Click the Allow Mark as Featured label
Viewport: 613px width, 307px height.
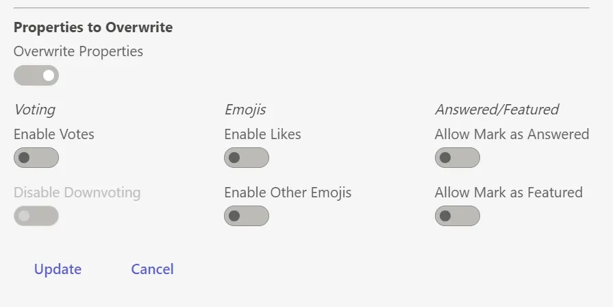[x=508, y=193]
